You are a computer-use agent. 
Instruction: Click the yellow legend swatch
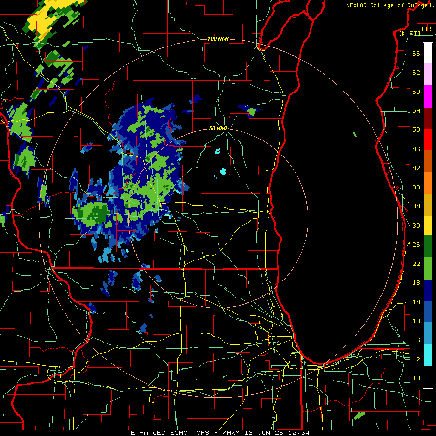tap(428, 225)
